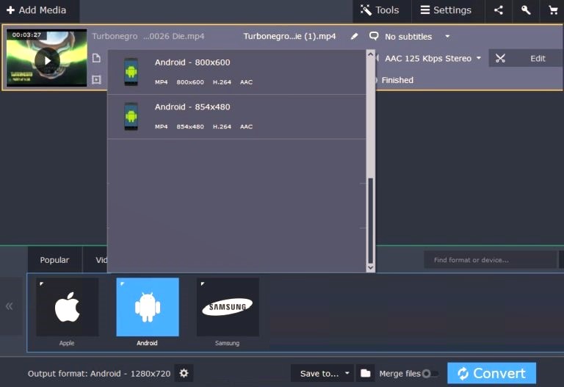
Task: Click the share icon in top bar
Action: [499, 10]
